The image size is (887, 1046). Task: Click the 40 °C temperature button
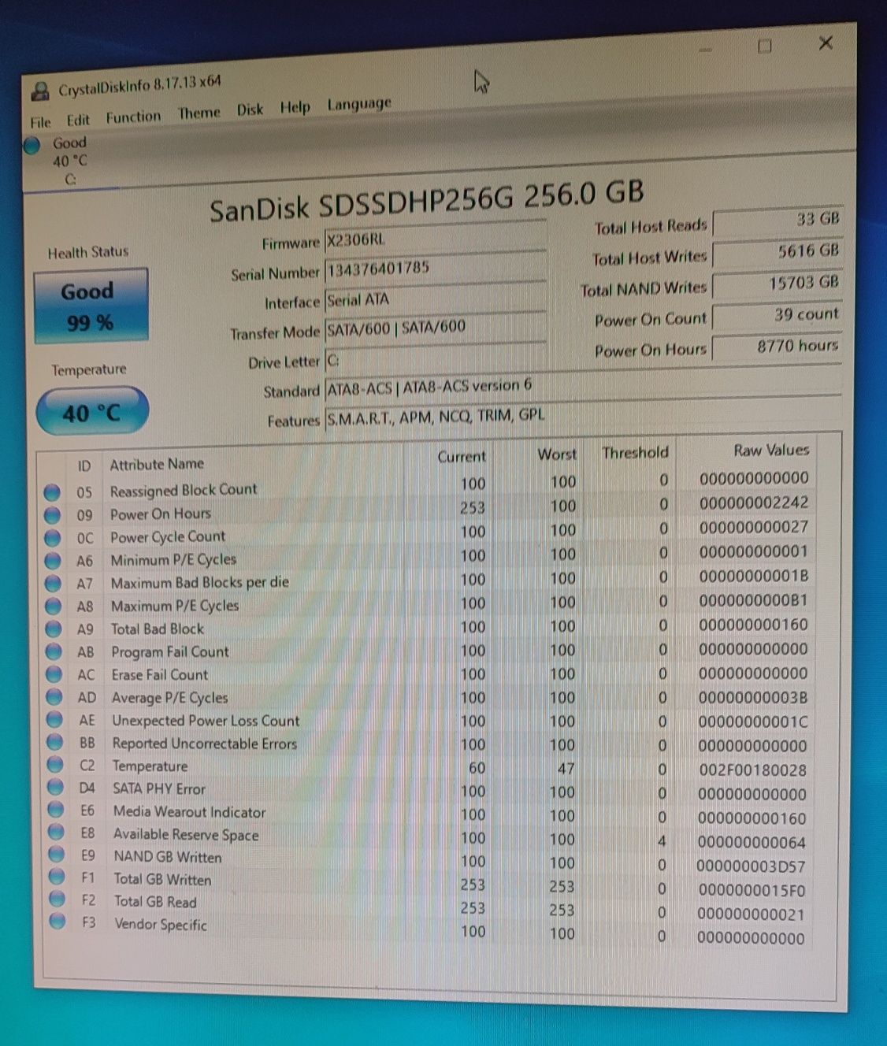92,412
